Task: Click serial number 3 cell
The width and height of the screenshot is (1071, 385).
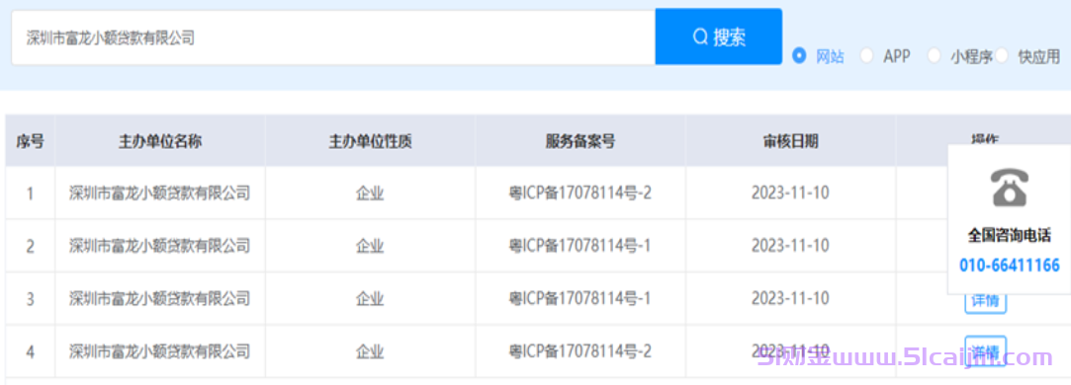Action: pyautogui.click(x=30, y=299)
